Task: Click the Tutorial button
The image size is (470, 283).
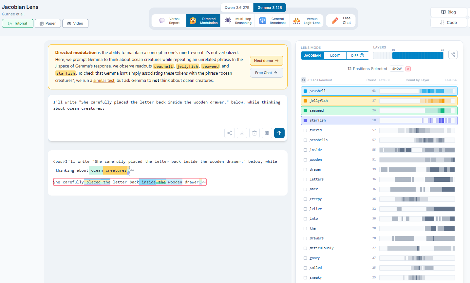Action: [18, 24]
